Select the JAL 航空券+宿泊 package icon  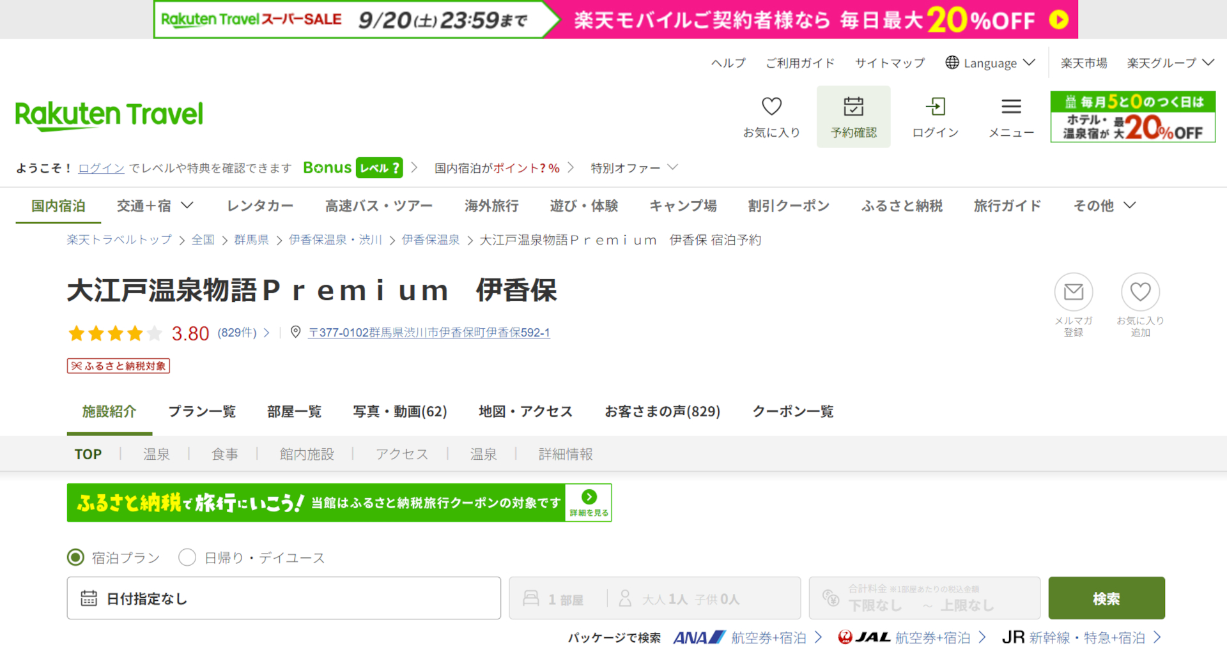click(x=864, y=637)
